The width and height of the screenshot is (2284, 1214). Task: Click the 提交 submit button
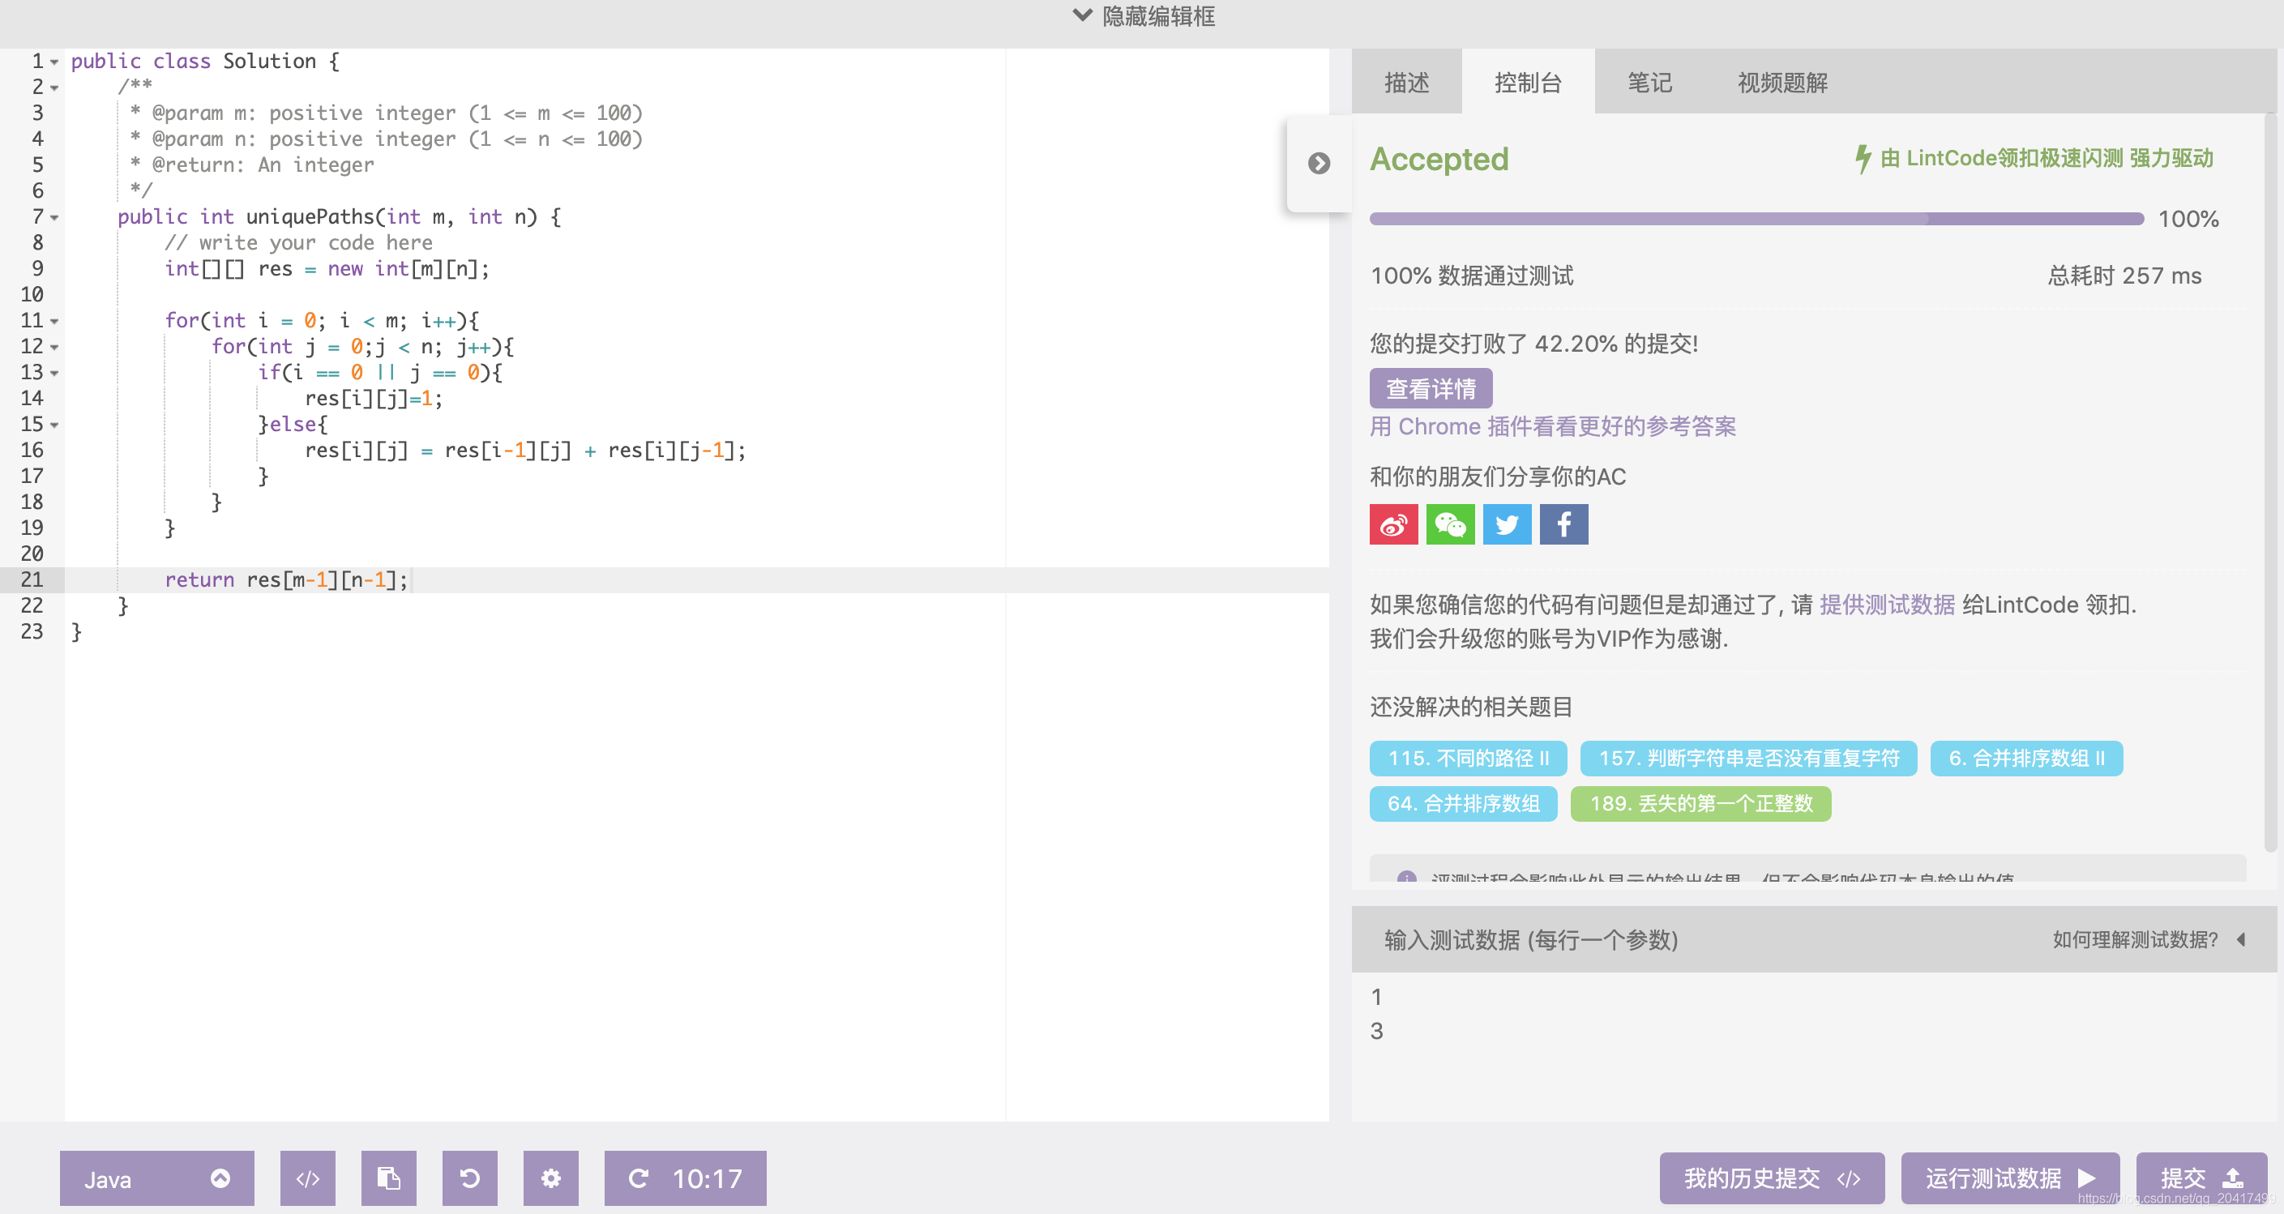[x=2201, y=1178]
